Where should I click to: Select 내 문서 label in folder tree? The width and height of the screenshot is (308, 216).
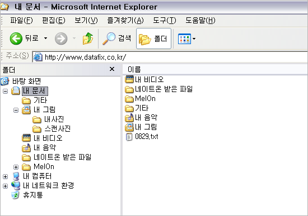pos(35,91)
